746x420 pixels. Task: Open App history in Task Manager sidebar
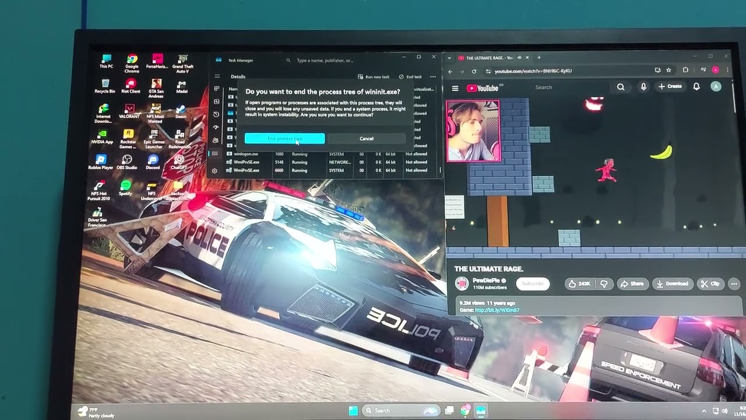(x=216, y=114)
